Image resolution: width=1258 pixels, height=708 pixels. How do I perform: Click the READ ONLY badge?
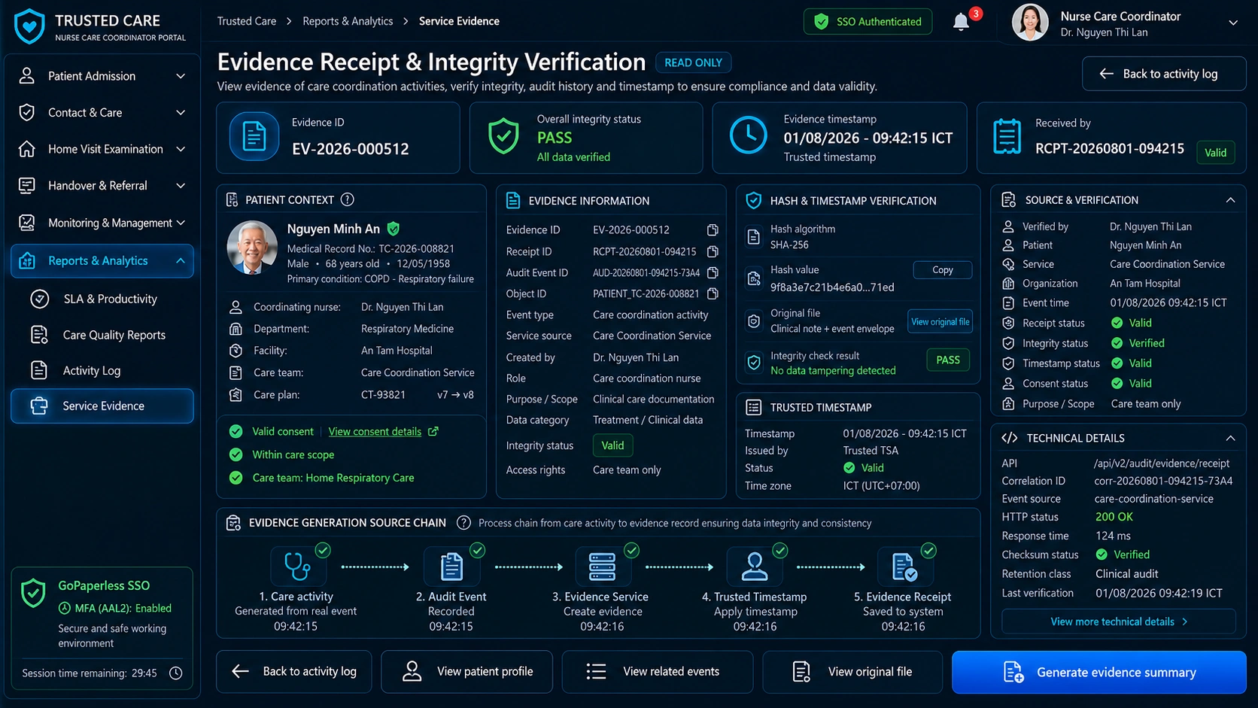click(x=693, y=62)
